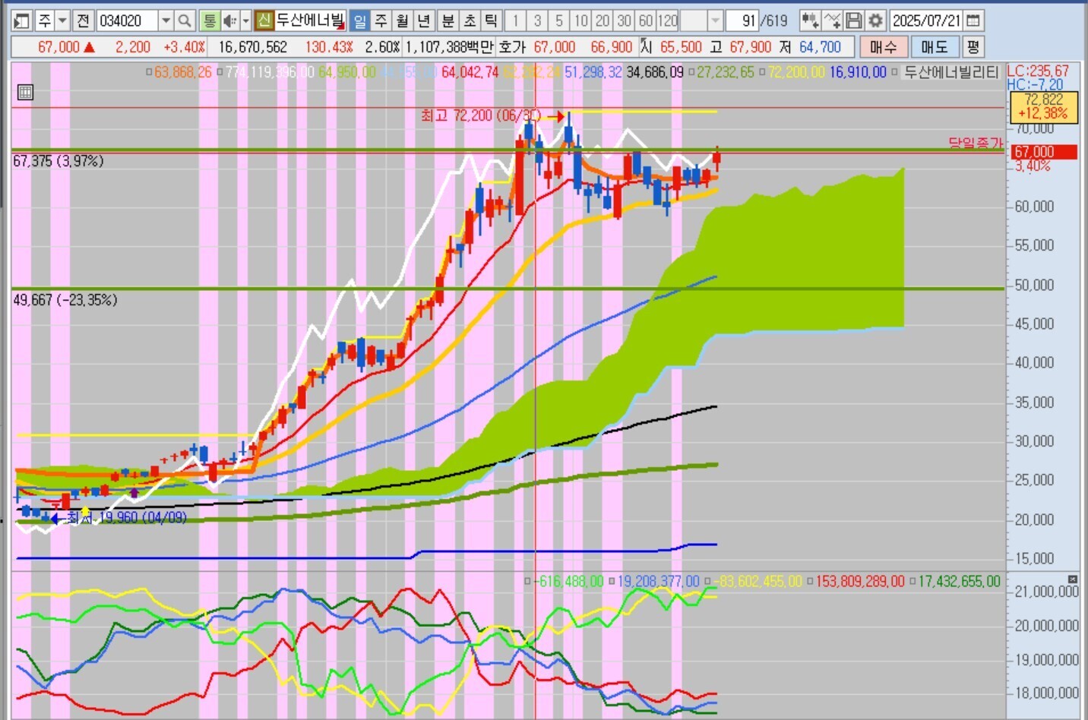Screen dimensions: 1088x720
Task: Expand the speaker options dropdown arrow
Action: tap(245, 21)
